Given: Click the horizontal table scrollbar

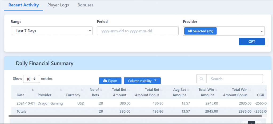Looking at the screenshot, I should pyautogui.click(x=135, y=116).
